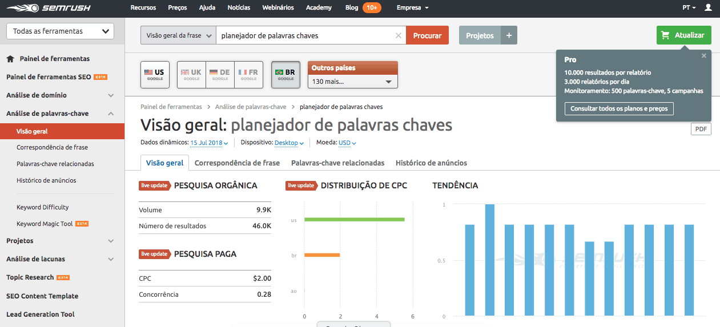Open the Preços menu
This screenshot has width=720, height=327.
(178, 8)
